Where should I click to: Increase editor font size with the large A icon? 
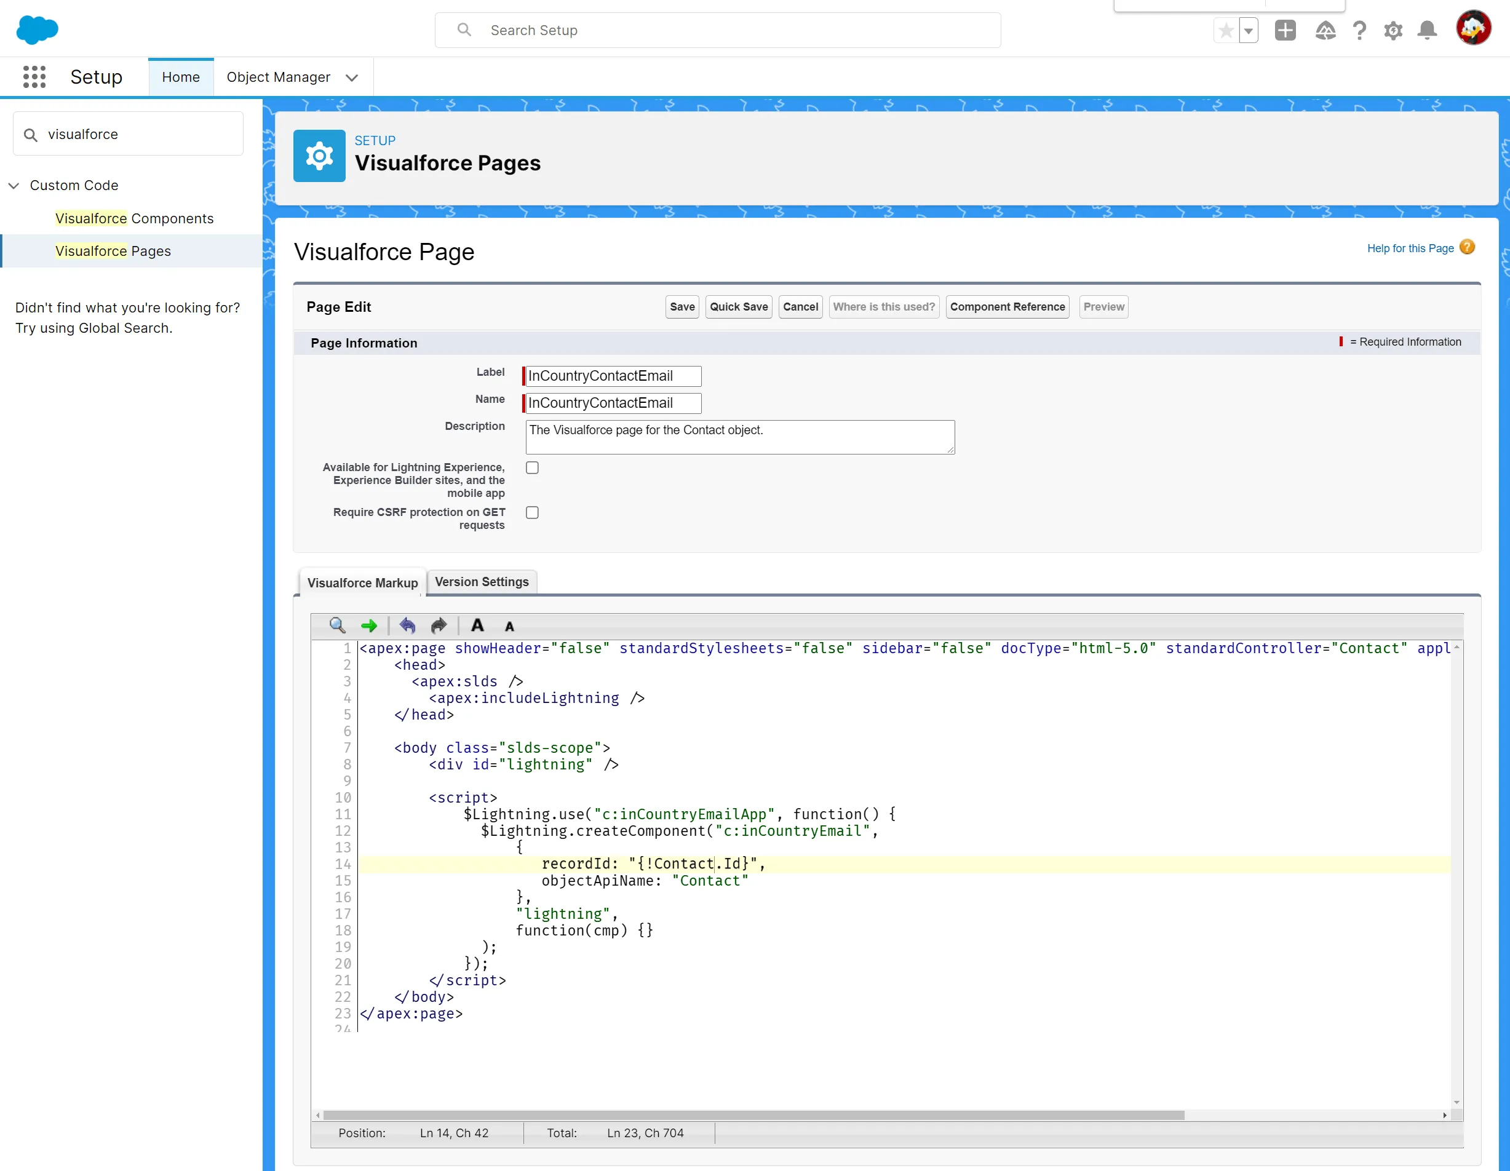pyautogui.click(x=477, y=625)
